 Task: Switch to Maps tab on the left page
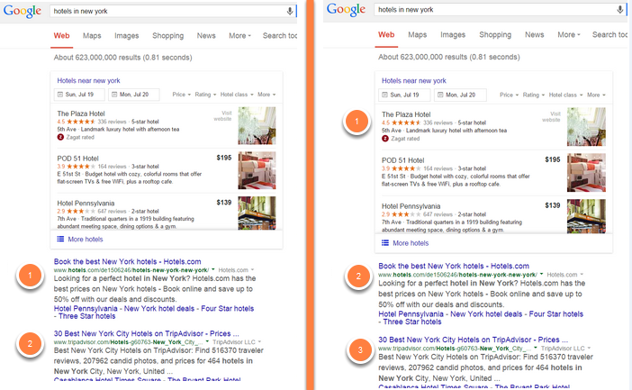click(92, 35)
